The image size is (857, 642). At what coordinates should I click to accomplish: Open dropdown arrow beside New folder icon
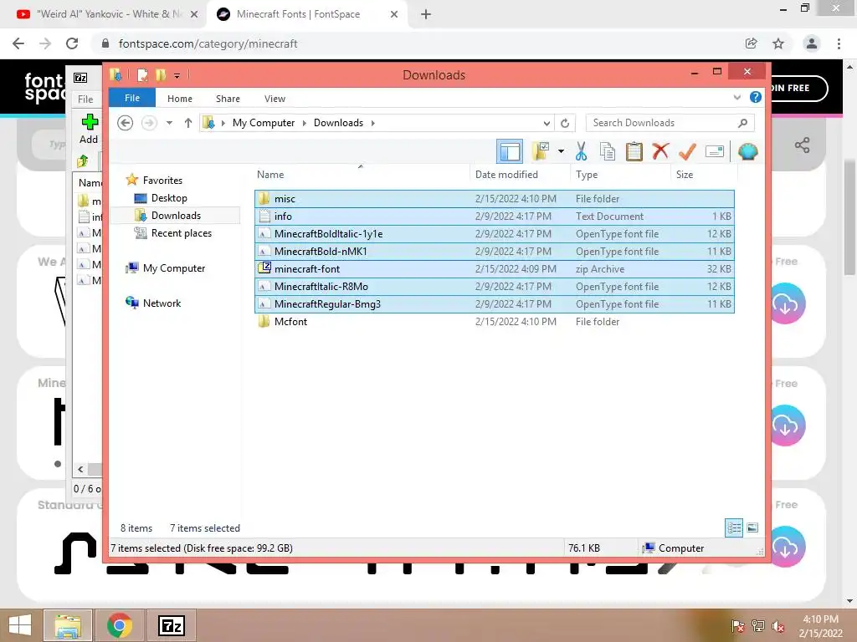[561, 151]
